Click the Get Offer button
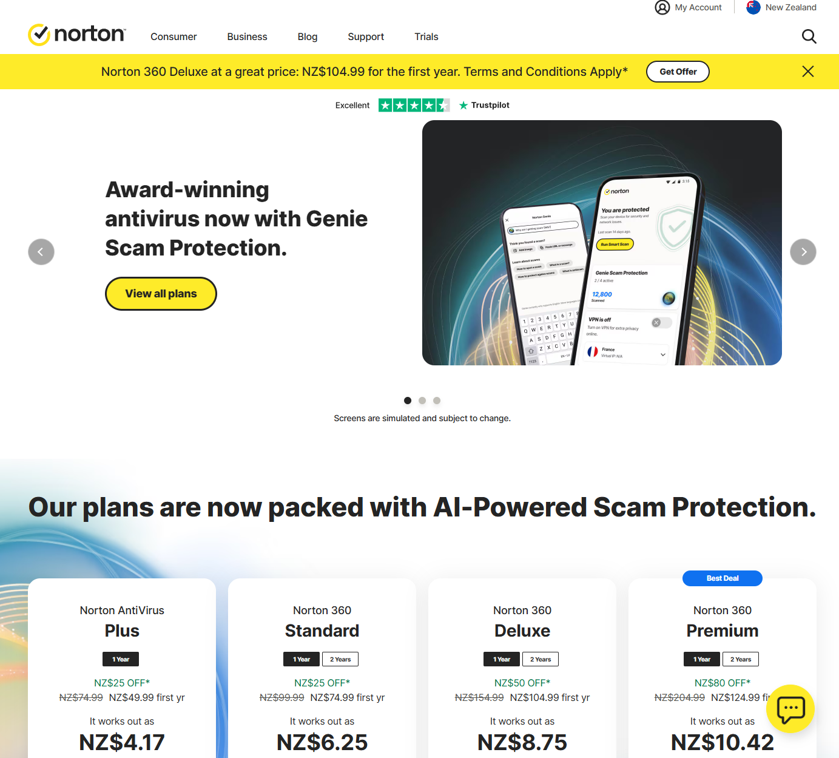 pyautogui.click(x=678, y=72)
